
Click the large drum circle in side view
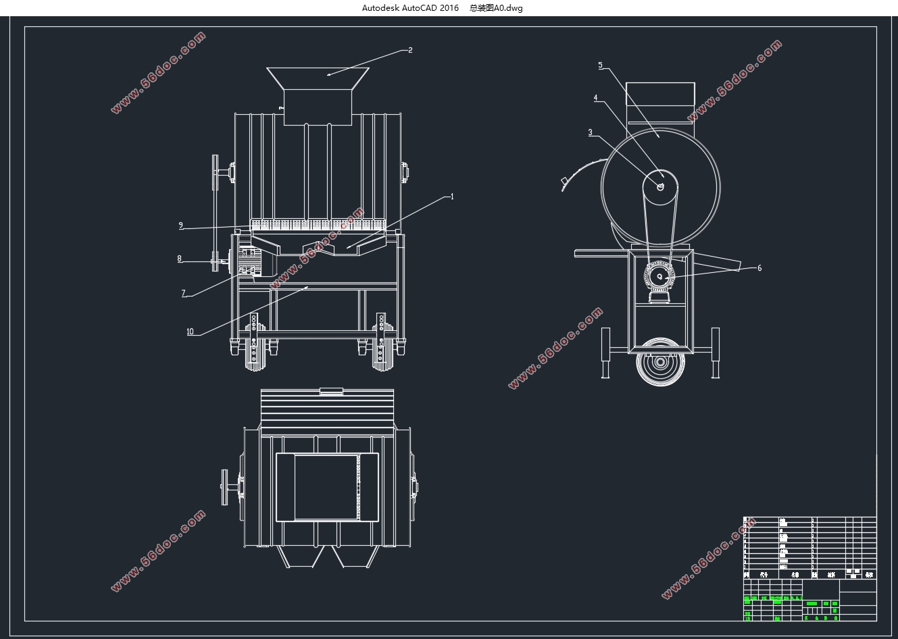tap(660, 187)
